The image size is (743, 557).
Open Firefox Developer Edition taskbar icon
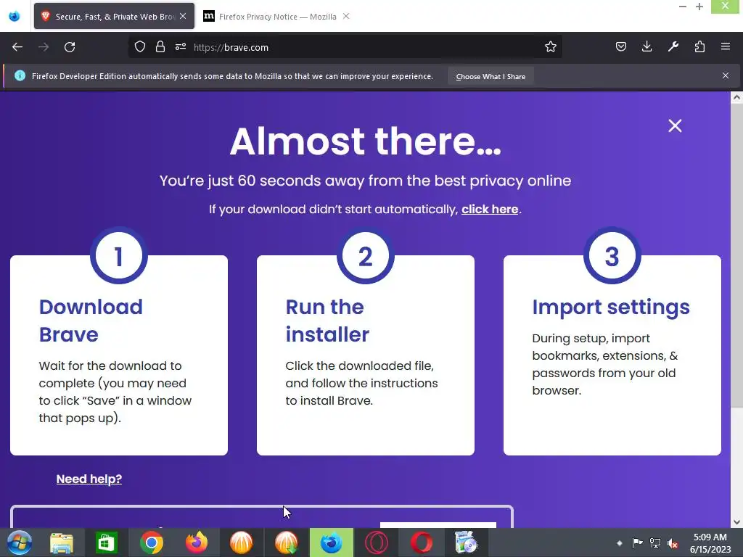click(x=331, y=542)
